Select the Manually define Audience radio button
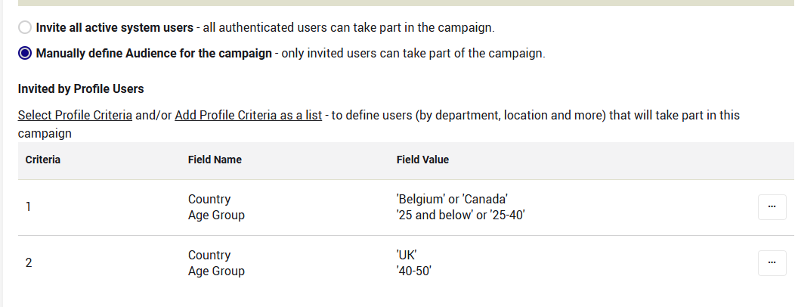 25,54
